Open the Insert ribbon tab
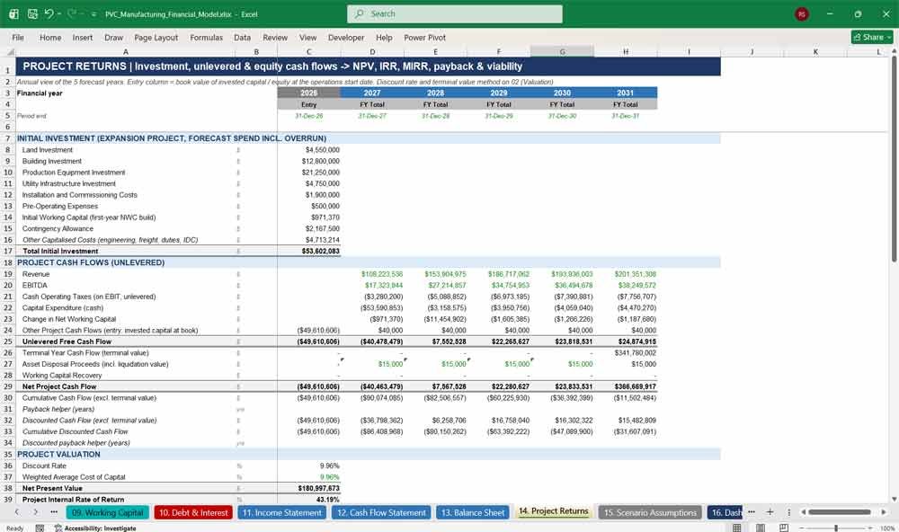 (83, 37)
